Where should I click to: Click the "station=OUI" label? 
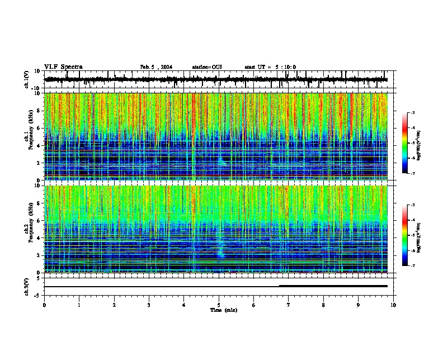click(x=207, y=67)
